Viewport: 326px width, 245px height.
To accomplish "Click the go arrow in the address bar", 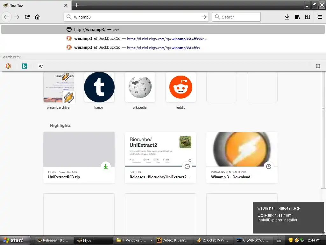I will coord(204,17).
